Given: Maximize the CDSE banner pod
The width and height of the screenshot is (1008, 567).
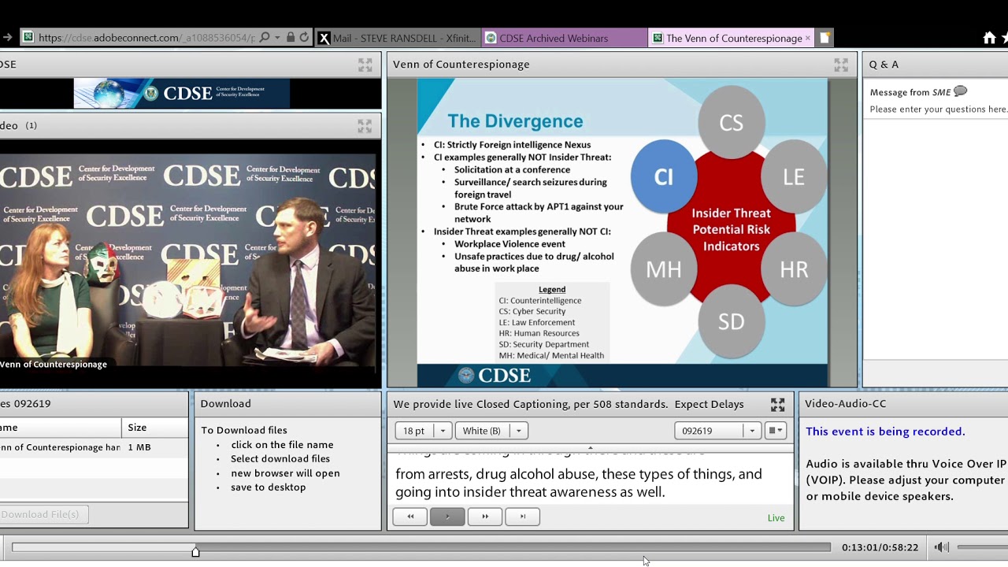Looking at the screenshot, I should pyautogui.click(x=365, y=65).
